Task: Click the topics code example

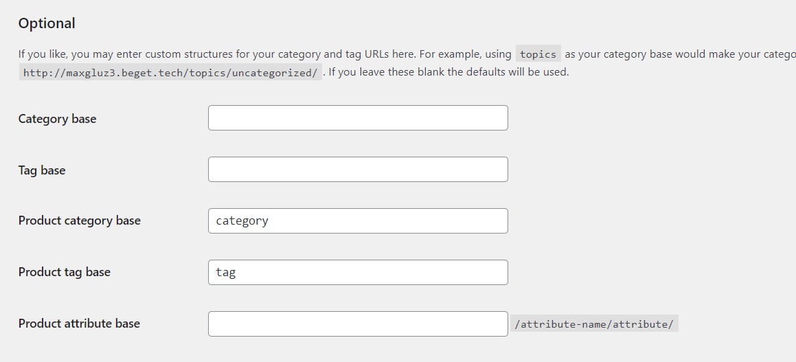Action: 538,54
